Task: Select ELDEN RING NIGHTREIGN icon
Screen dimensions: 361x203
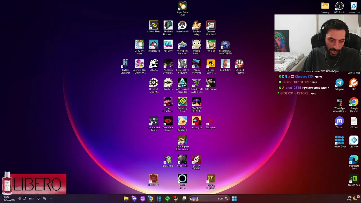Action: [225, 47]
